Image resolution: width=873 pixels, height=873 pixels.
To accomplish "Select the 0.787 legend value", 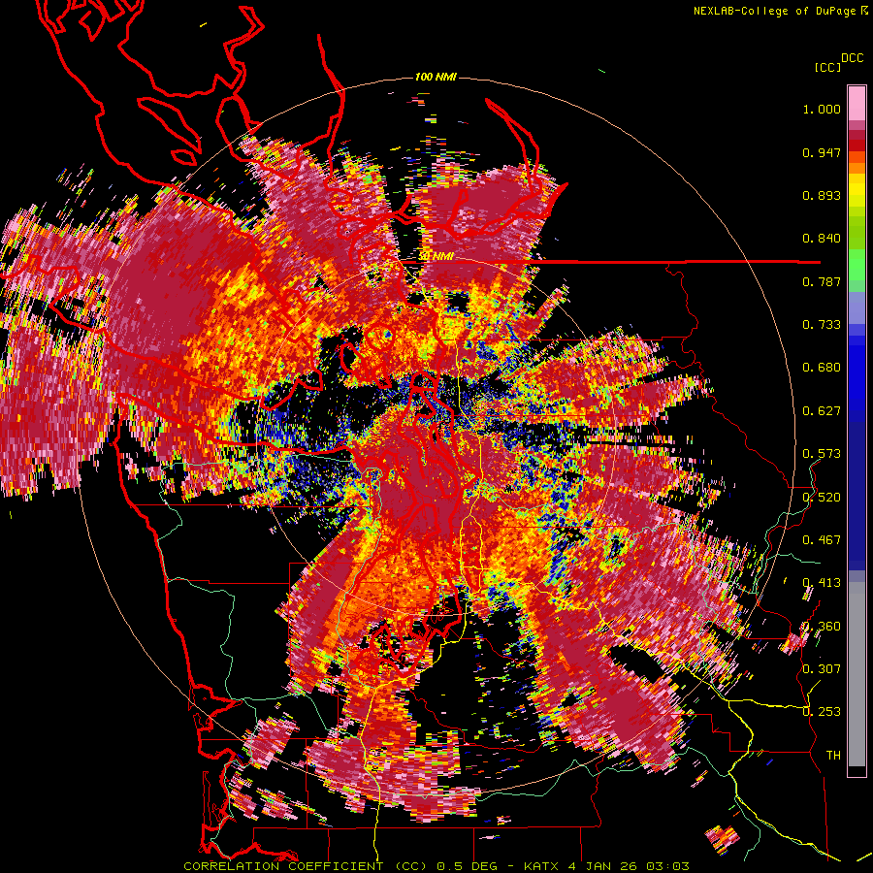I will tap(822, 281).
